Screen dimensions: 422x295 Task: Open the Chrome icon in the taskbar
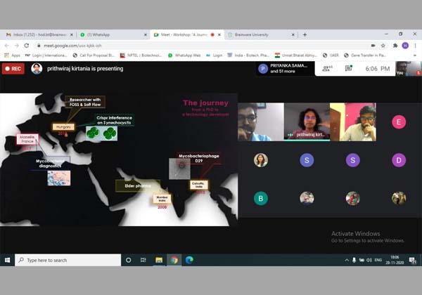[x=174, y=260]
